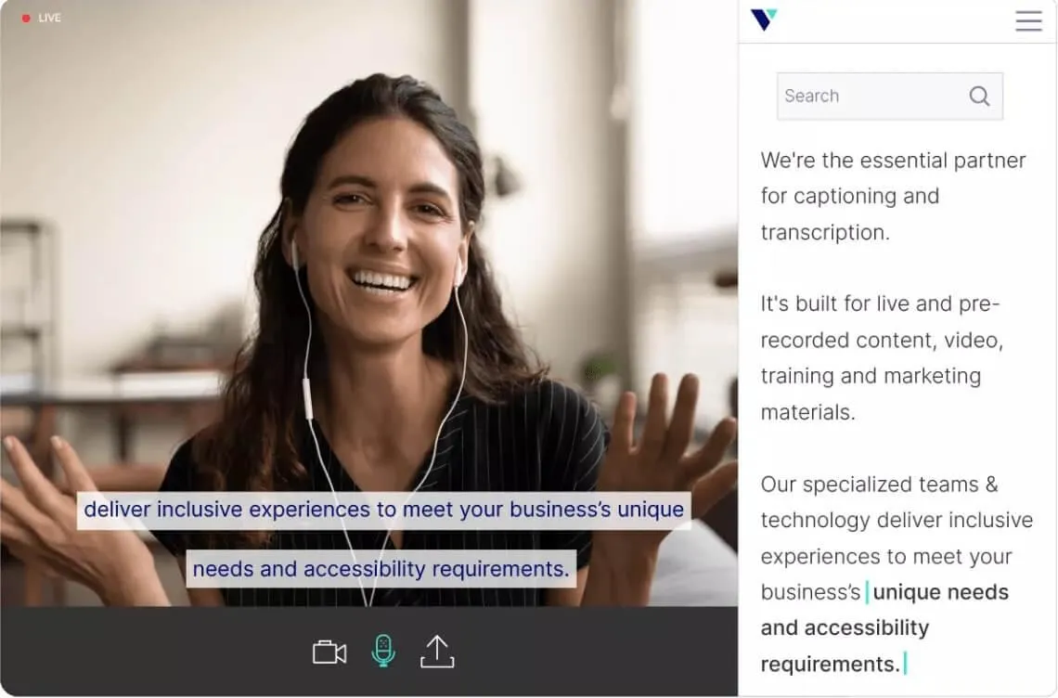This screenshot has width=1058, height=698.
Task: Toggle the video camera icon
Action: click(329, 653)
